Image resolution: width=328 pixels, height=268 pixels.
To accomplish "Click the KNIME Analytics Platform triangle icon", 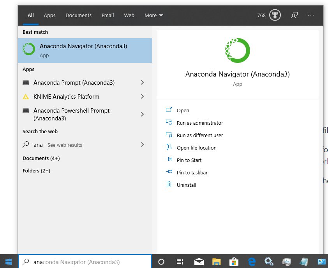I will 26,97.
